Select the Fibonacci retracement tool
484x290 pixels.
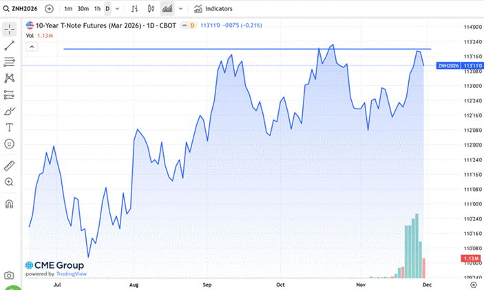[9, 62]
